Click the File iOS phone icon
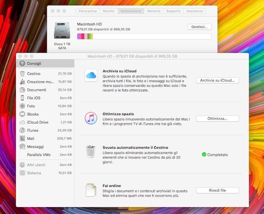 (22, 98)
